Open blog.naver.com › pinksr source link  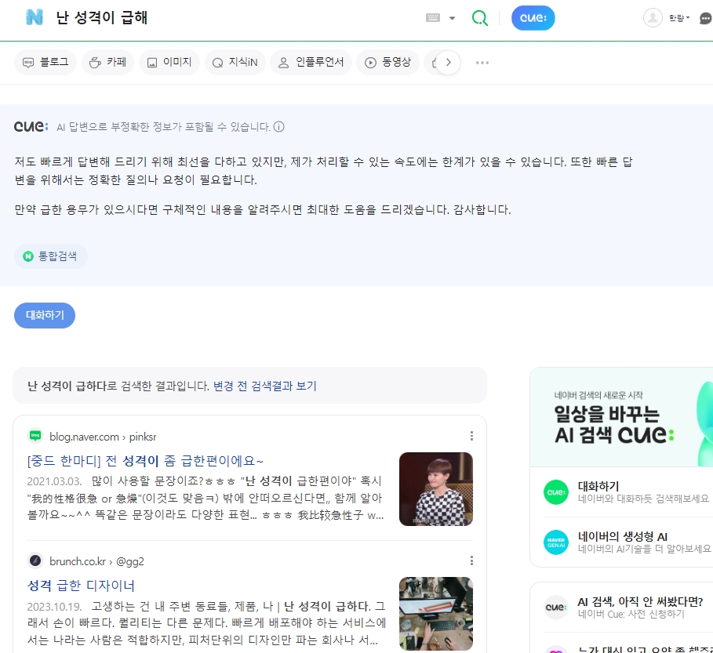(103, 437)
